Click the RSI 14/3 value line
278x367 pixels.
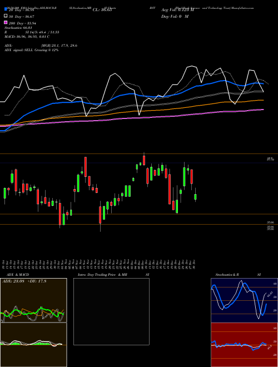click(32, 32)
